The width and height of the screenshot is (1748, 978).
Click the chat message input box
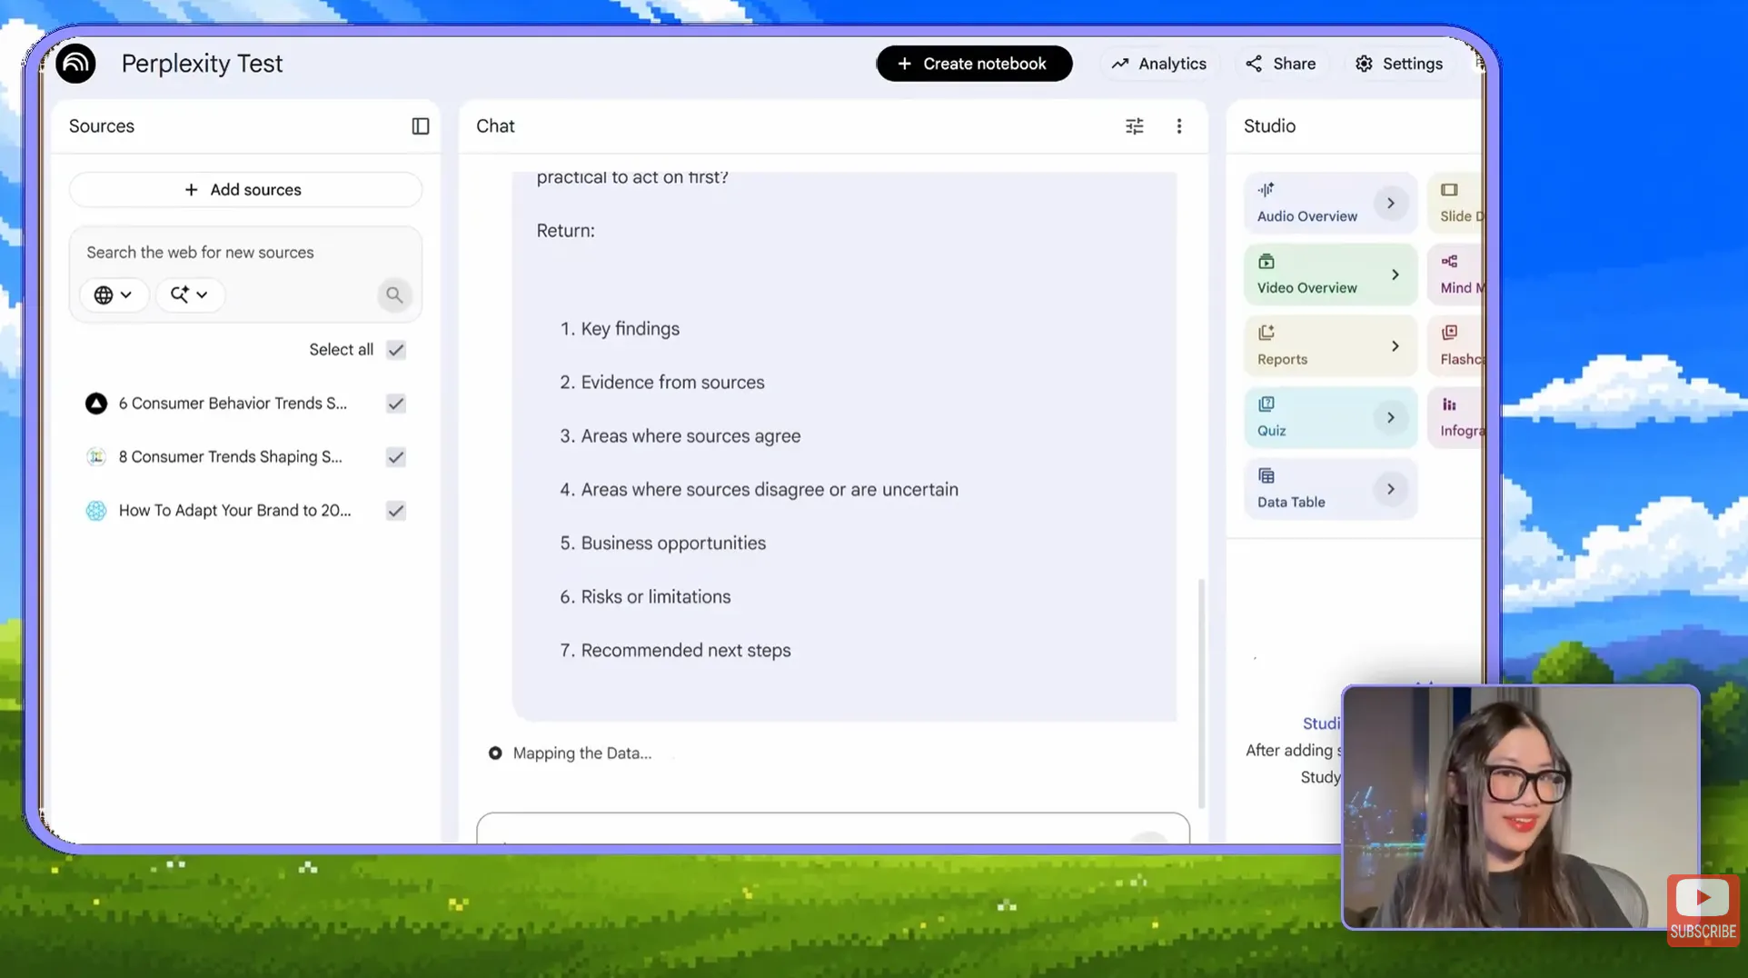click(x=832, y=828)
